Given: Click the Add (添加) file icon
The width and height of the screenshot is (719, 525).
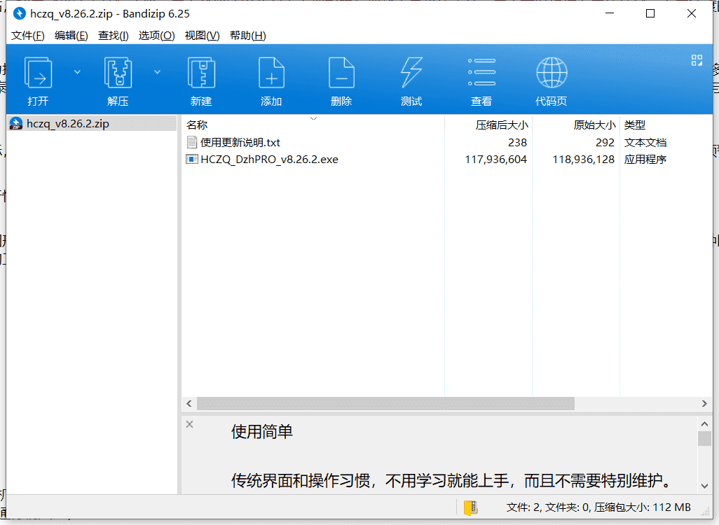Looking at the screenshot, I should [271, 72].
